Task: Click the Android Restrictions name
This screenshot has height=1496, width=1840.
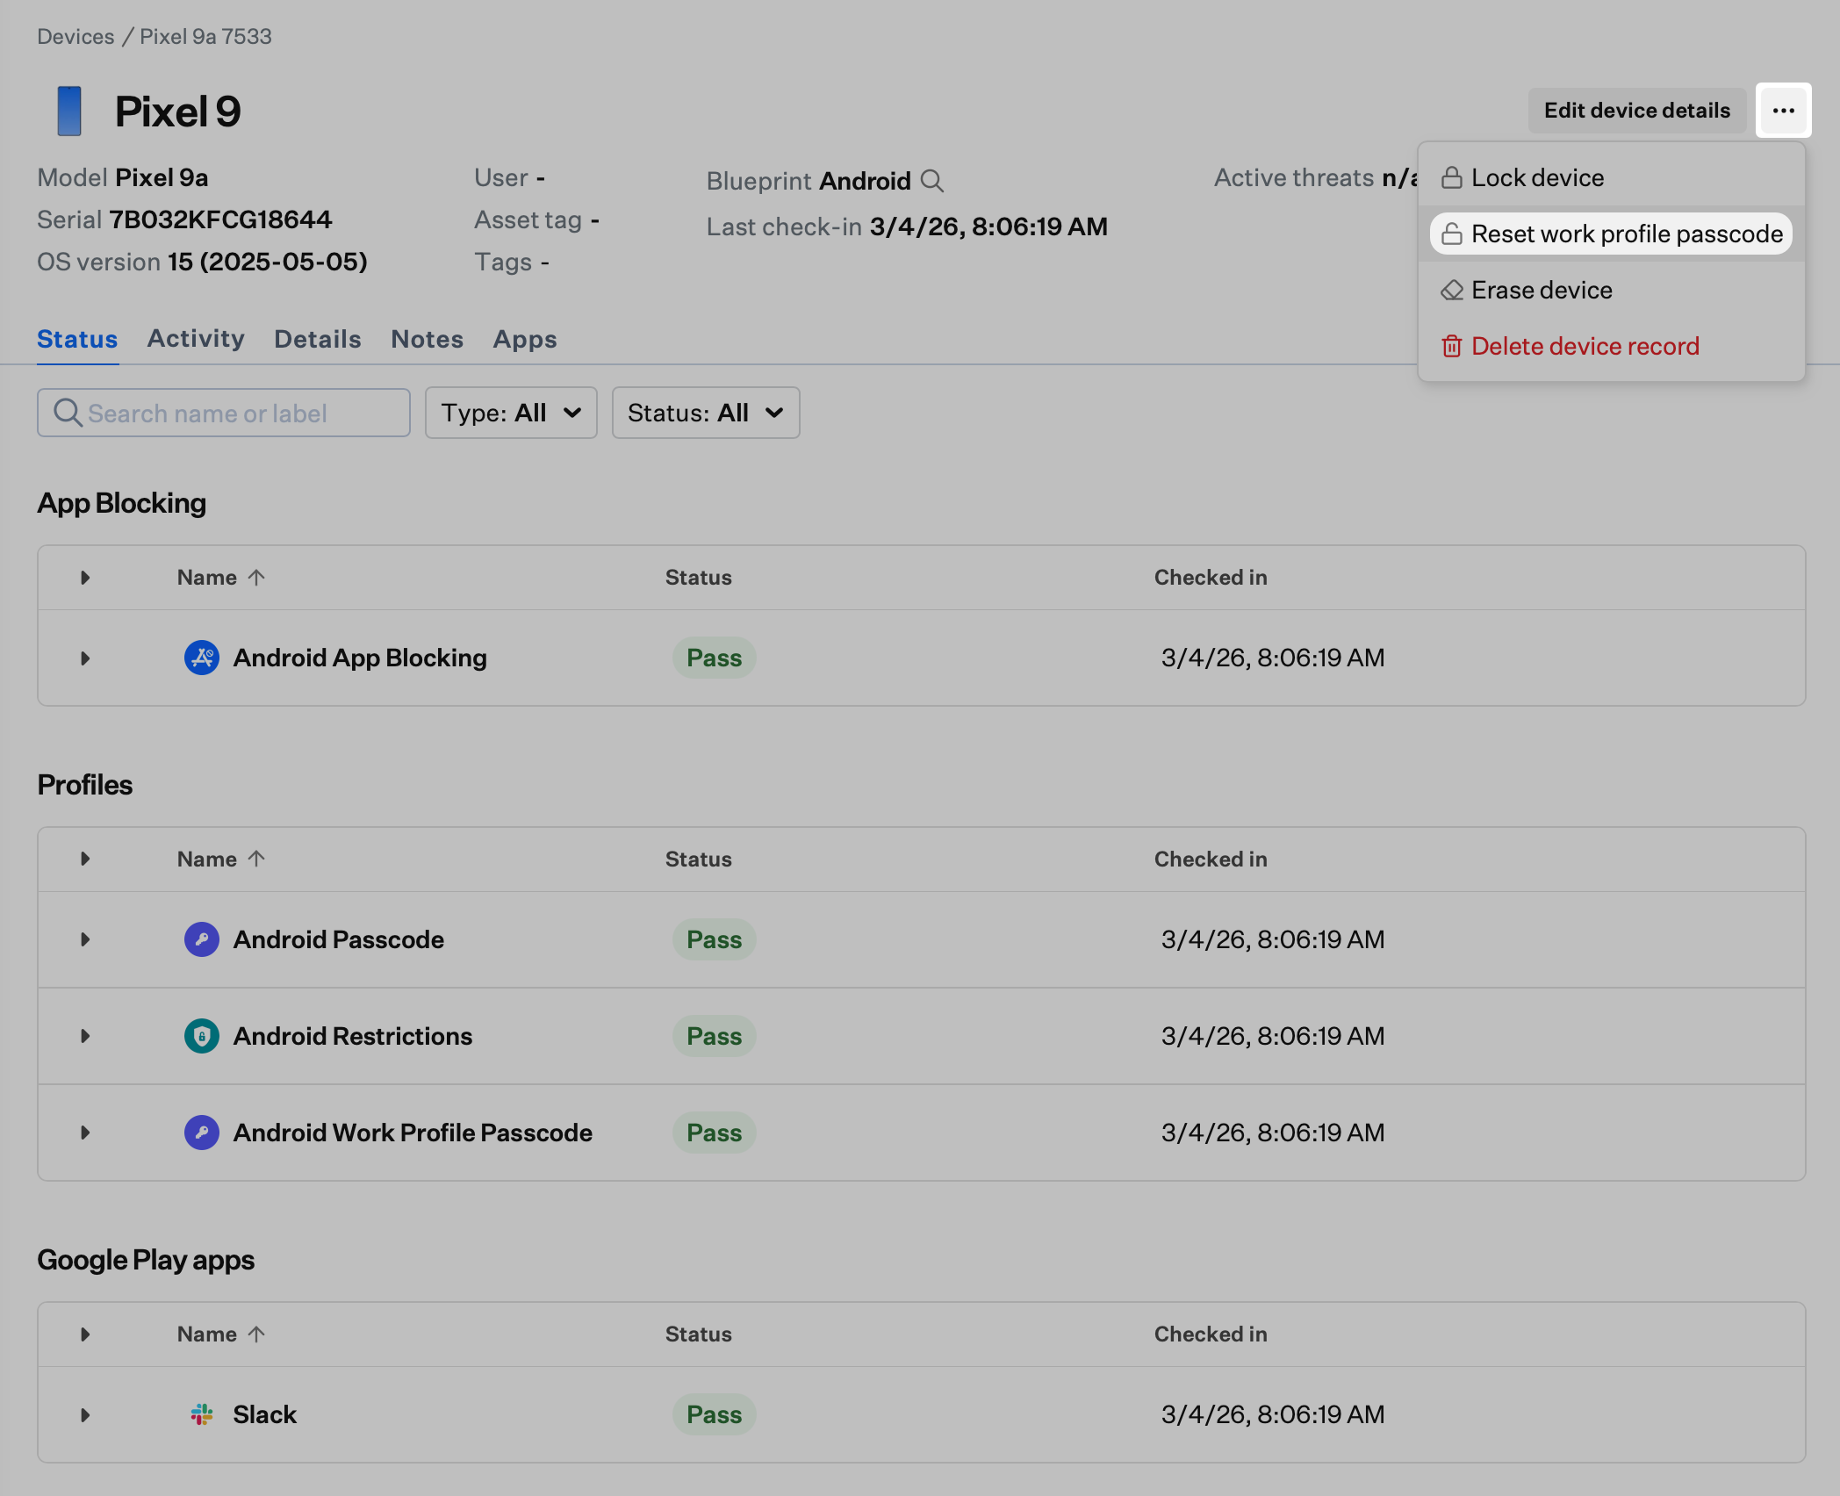Action: 352,1036
